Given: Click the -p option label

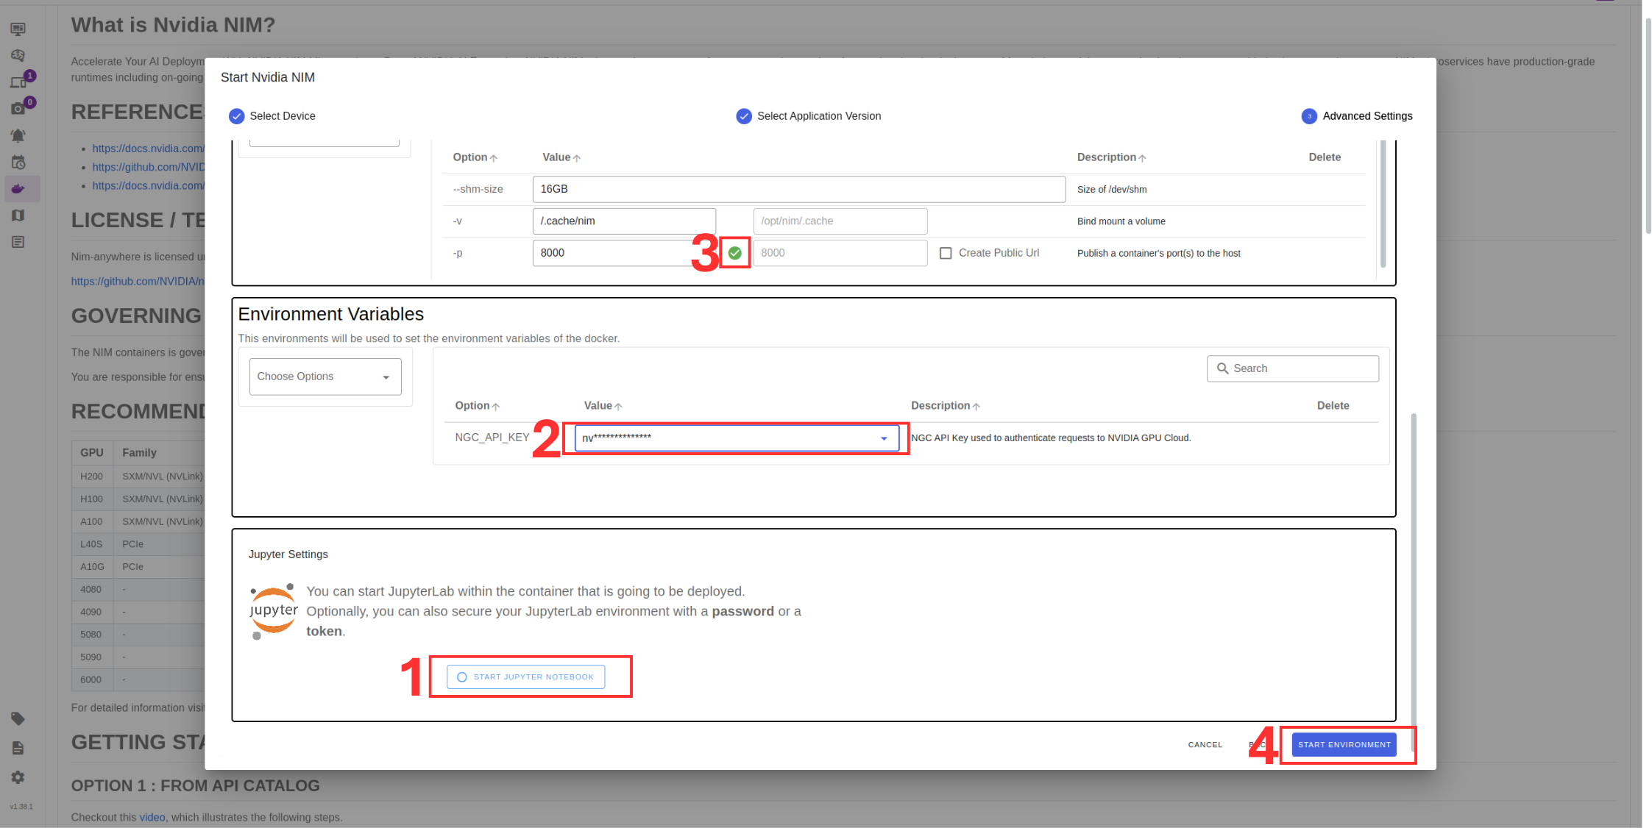Looking at the screenshot, I should [458, 253].
